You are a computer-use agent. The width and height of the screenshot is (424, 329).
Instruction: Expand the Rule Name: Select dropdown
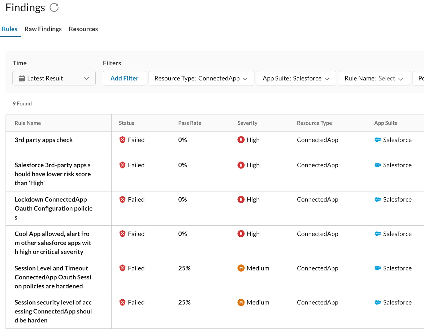click(x=374, y=78)
